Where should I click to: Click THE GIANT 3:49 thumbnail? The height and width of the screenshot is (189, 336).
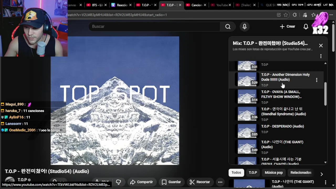pyautogui.click(x=247, y=147)
